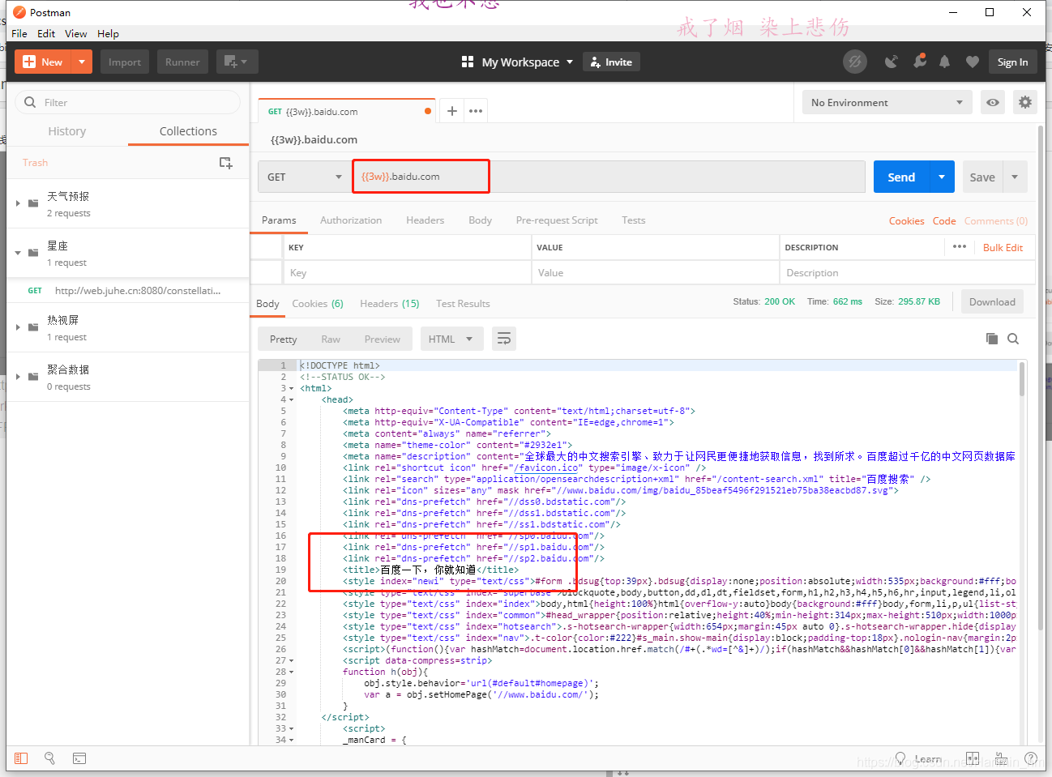Collapse the html fold arrow on line 3
Screen dimensions: 1052x777
coord(292,389)
